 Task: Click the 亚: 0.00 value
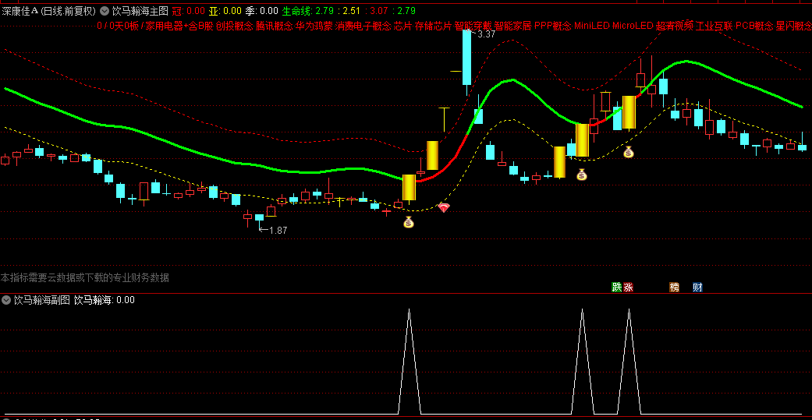(225, 11)
